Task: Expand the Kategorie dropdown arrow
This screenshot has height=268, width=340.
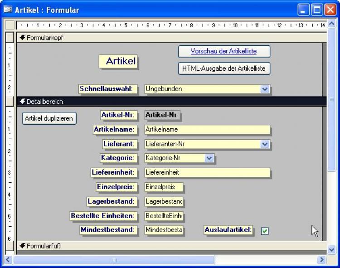Action: tap(209, 158)
